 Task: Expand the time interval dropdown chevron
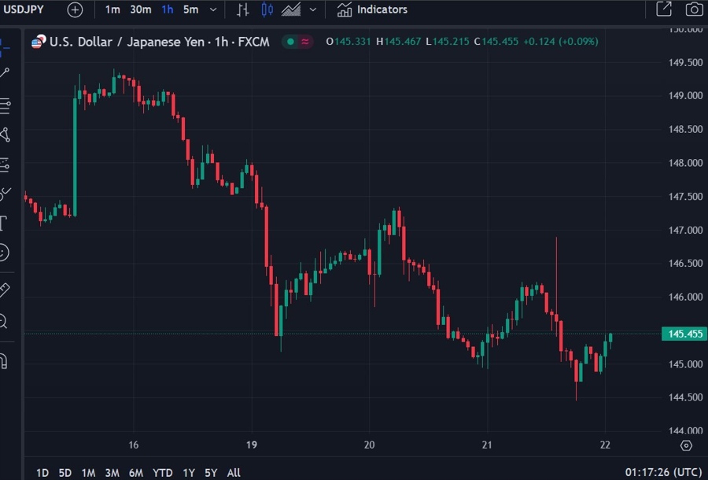click(213, 9)
